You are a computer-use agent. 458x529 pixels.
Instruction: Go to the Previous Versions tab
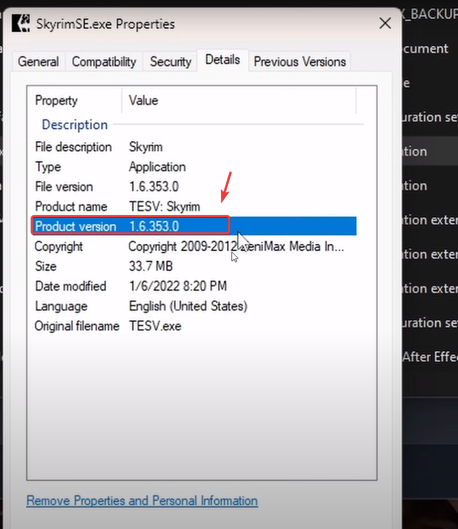coord(300,62)
